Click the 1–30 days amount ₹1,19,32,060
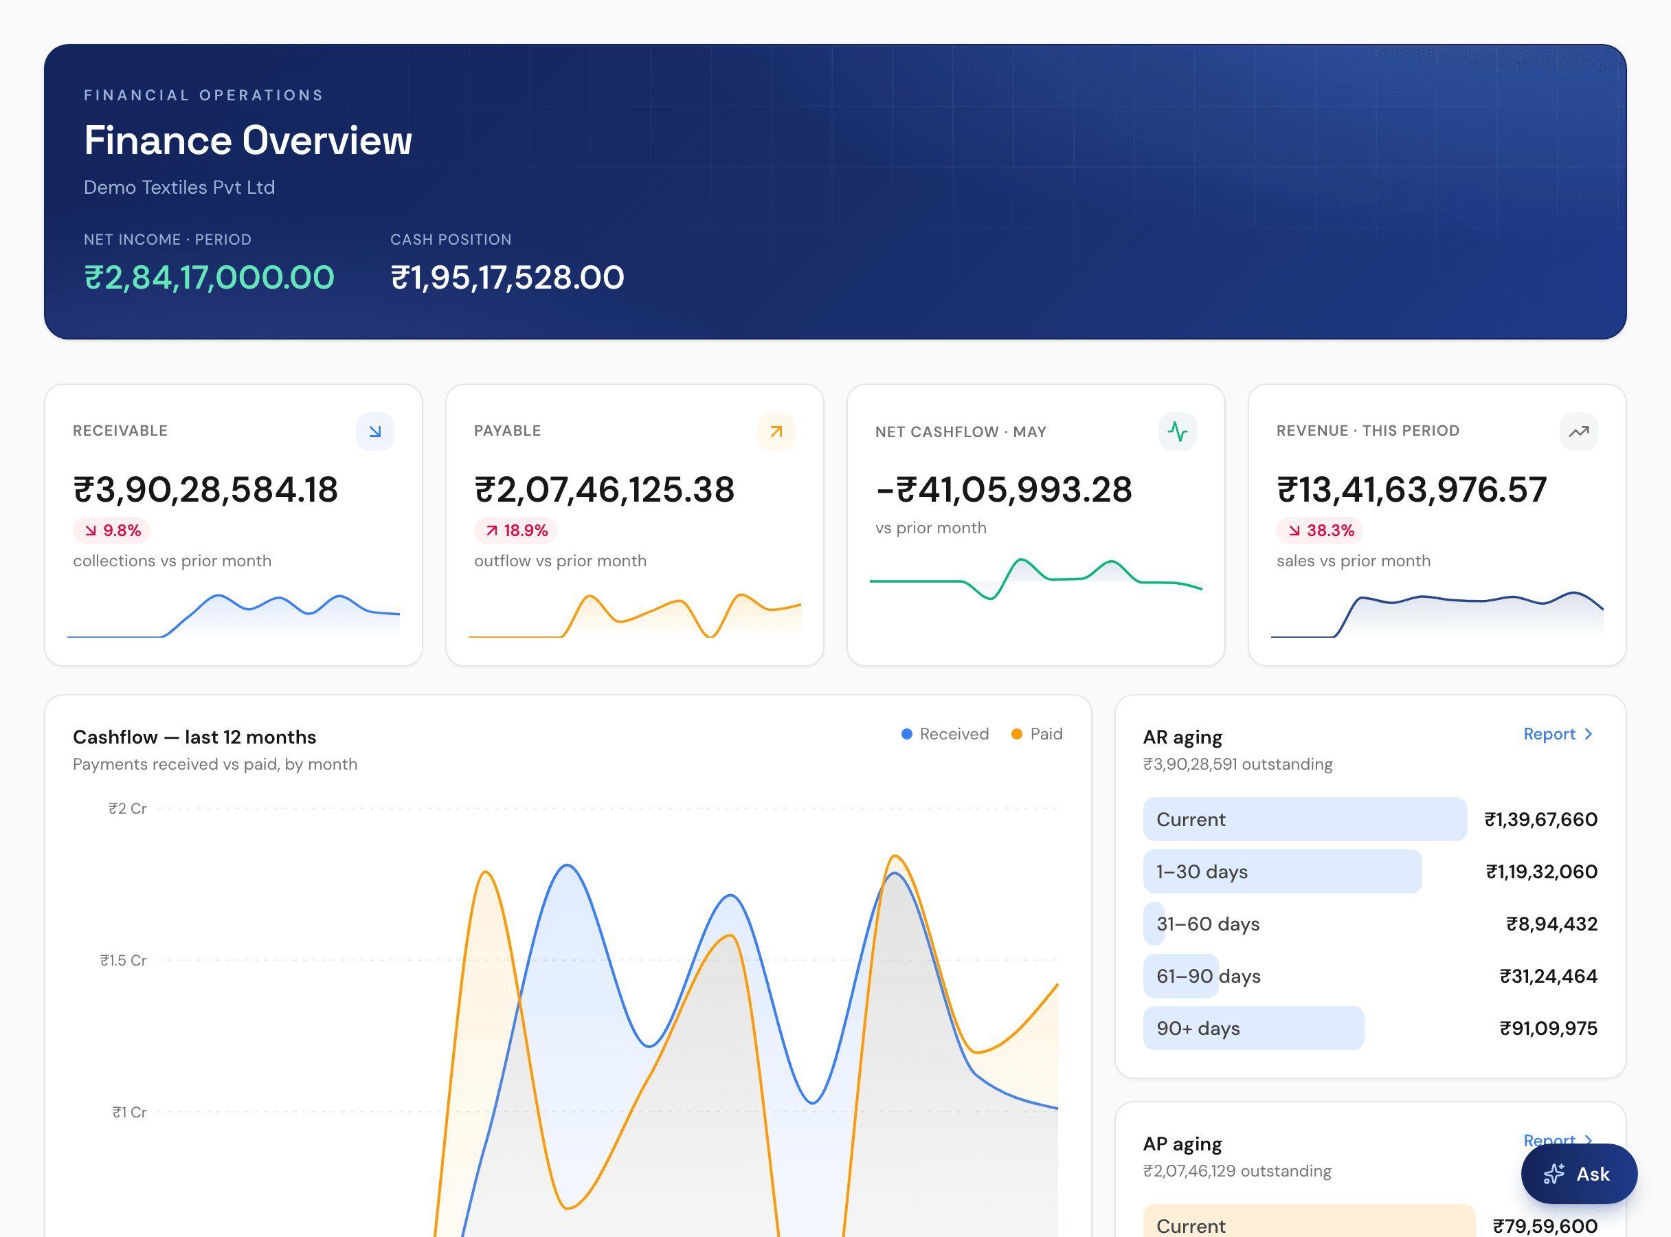This screenshot has width=1671, height=1237. click(x=1541, y=871)
